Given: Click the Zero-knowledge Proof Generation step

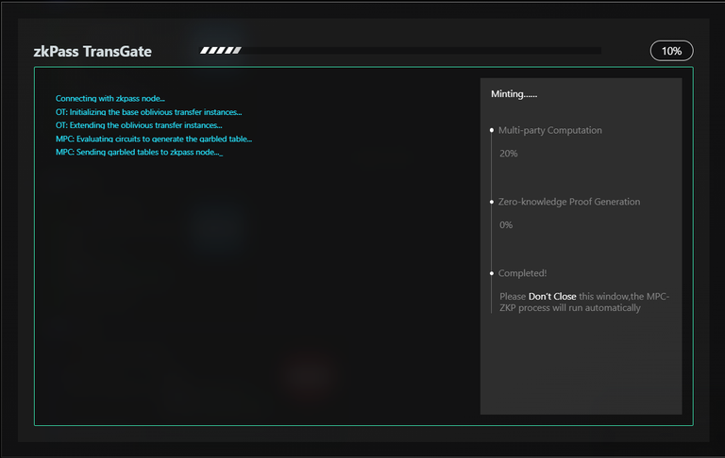Looking at the screenshot, I should coord(568,202).
